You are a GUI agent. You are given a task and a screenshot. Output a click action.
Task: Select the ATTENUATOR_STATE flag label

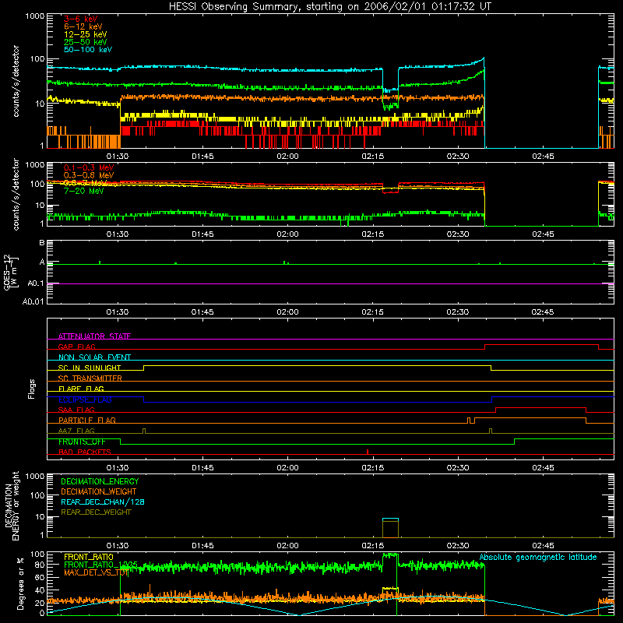coord(94,336)
